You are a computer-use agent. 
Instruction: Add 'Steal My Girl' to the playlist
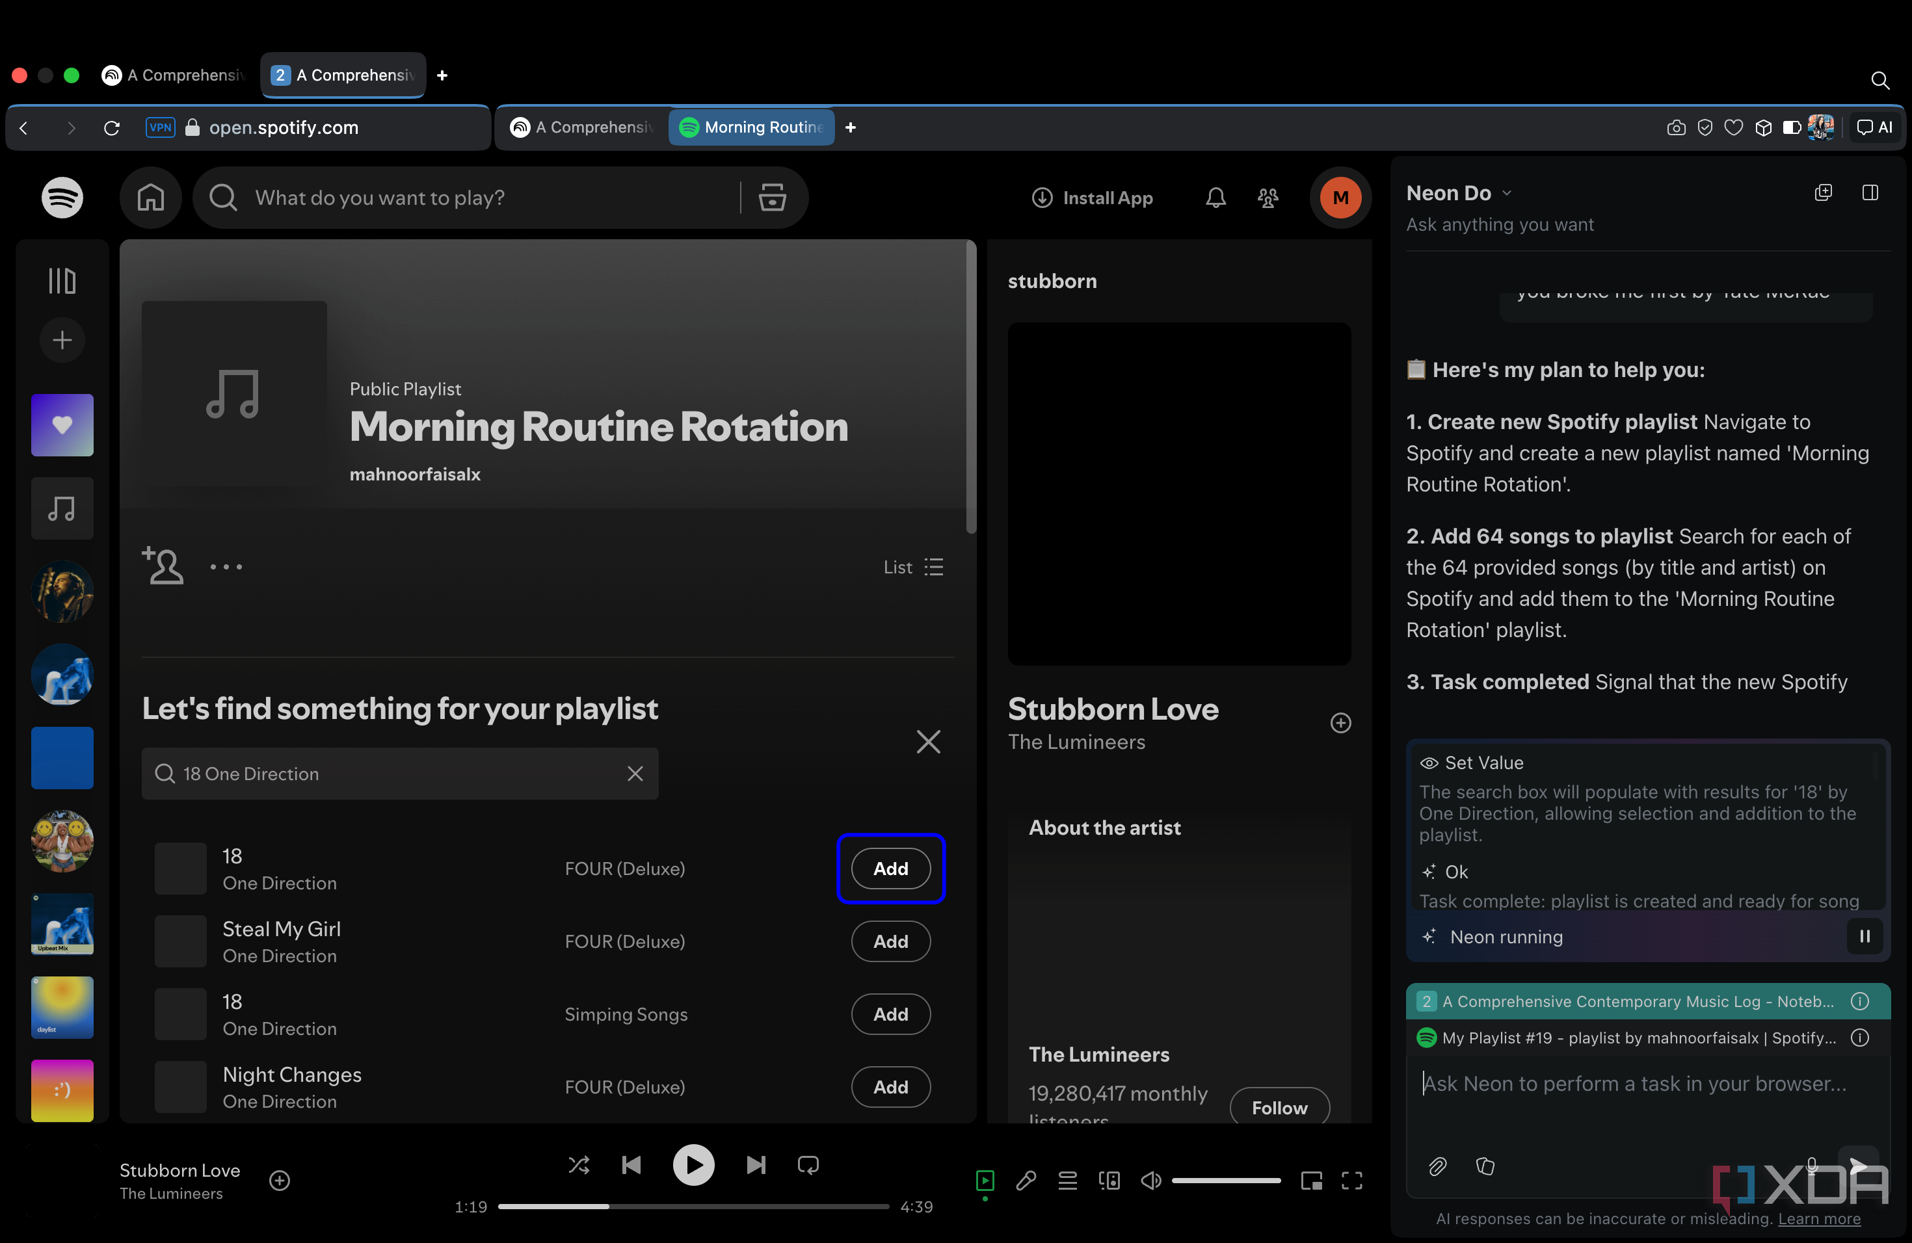coord(890,941)
